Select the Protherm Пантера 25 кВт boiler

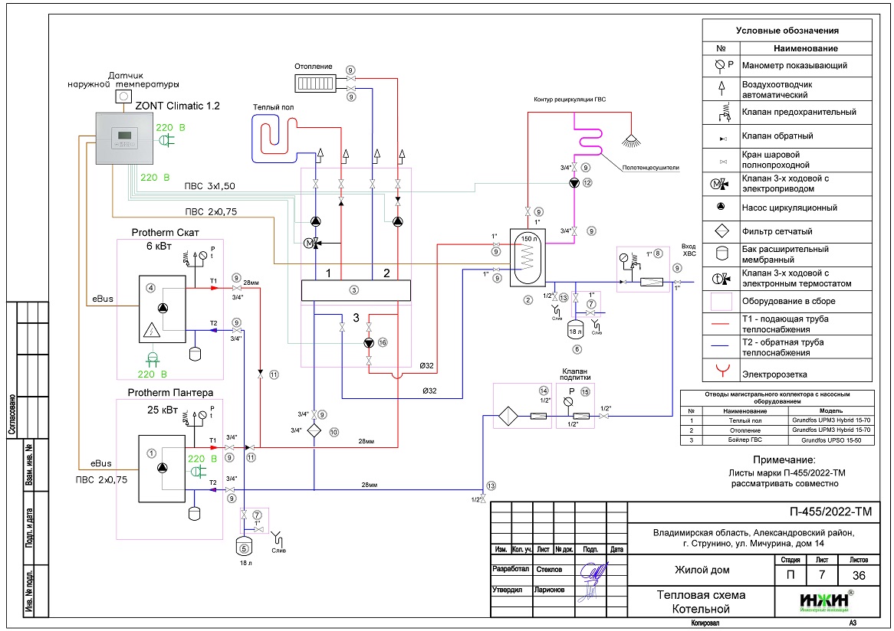[x=161, y=467]
